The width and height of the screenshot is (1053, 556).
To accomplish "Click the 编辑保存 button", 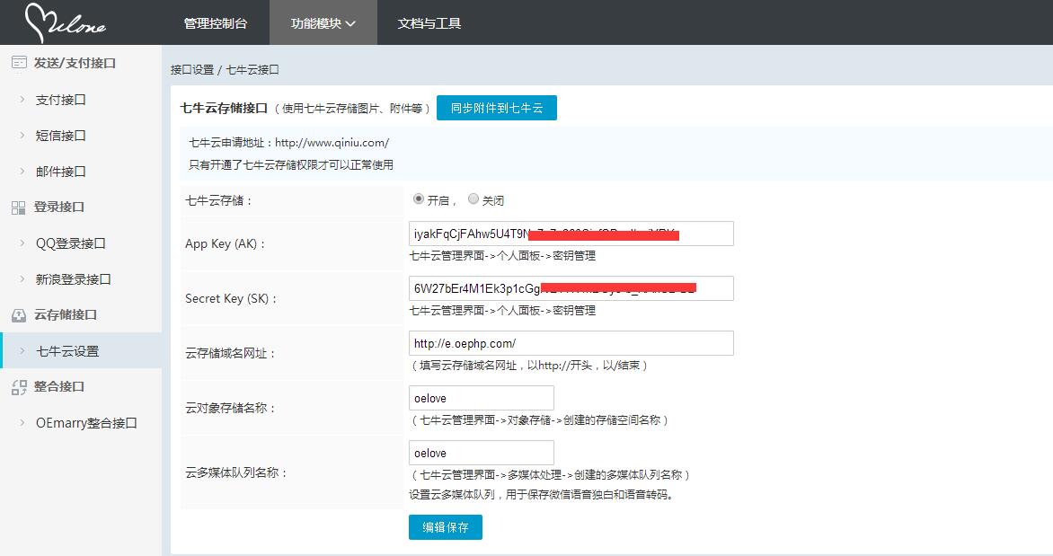I will pos(446,527).
